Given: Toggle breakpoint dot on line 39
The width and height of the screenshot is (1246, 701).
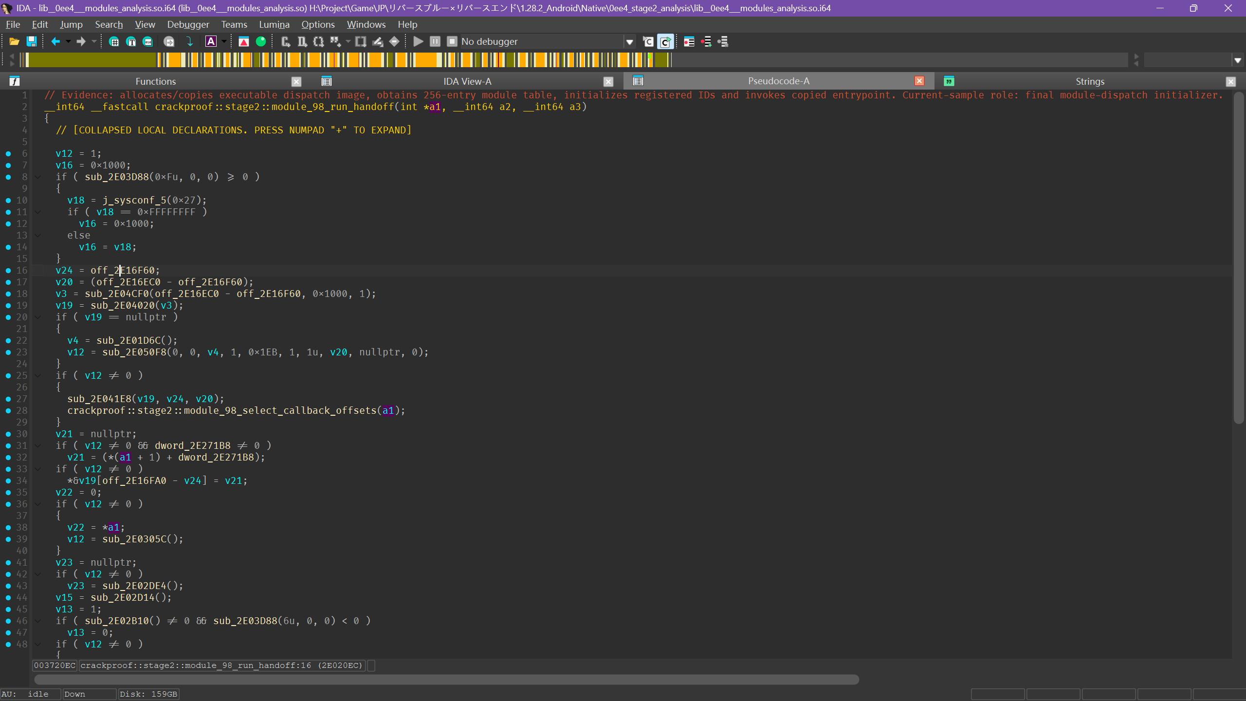Looking at the screenshot, I should [x=8, y=539].
